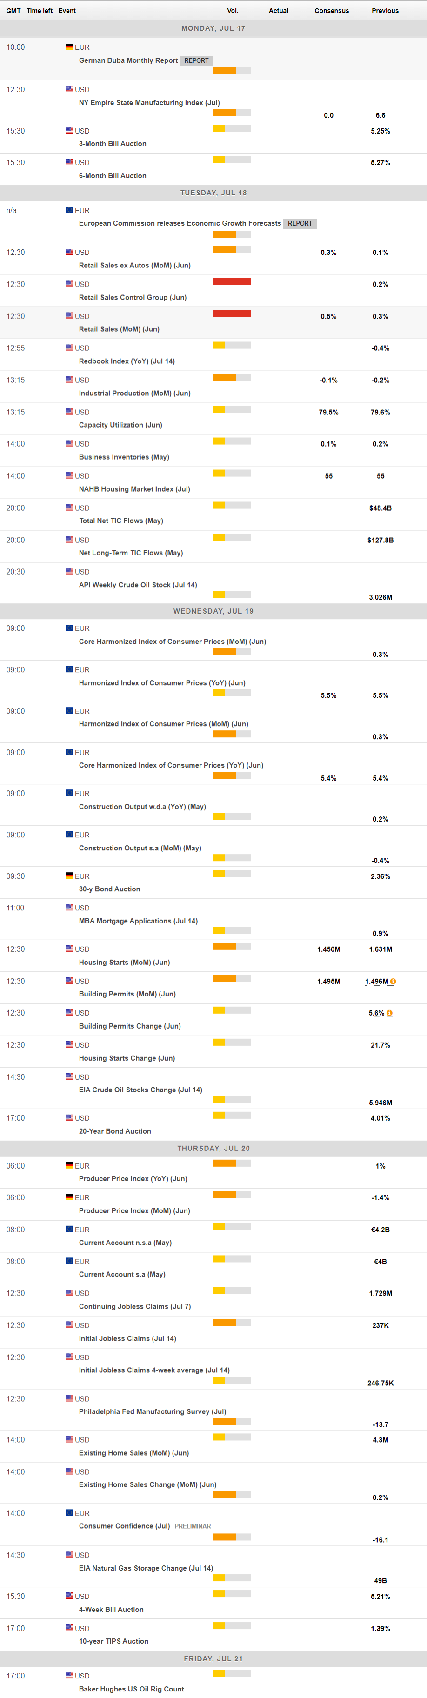Click the red volatility bar for Retail Sales Control Group
The width and height of the screenshot is (427, 1698).
[x=232, y=281]
